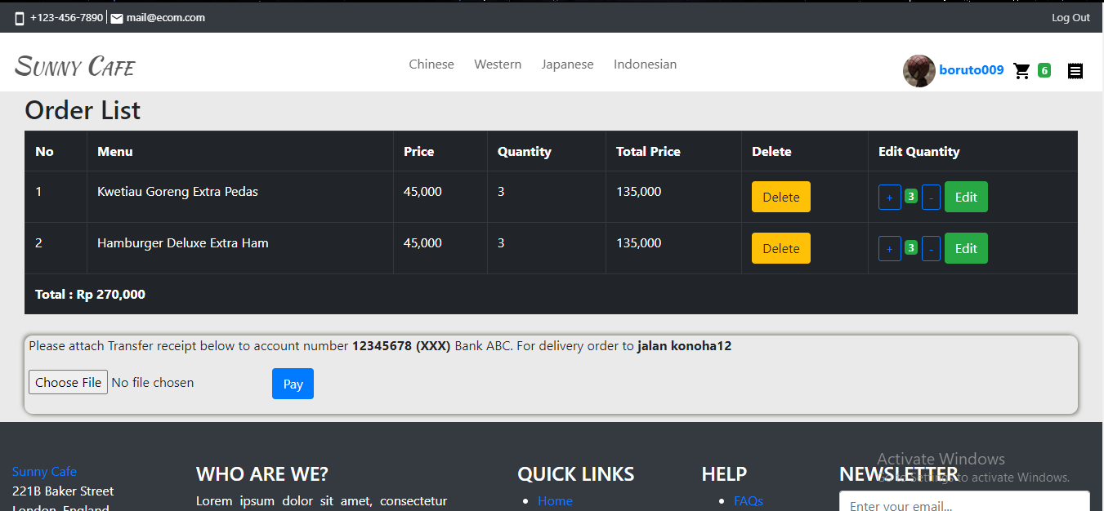This screenshot has width=1104, height=511.
Task: Increase quantity for Kwetiau Goreng Extra Pedas
Action: click(889, 197)
